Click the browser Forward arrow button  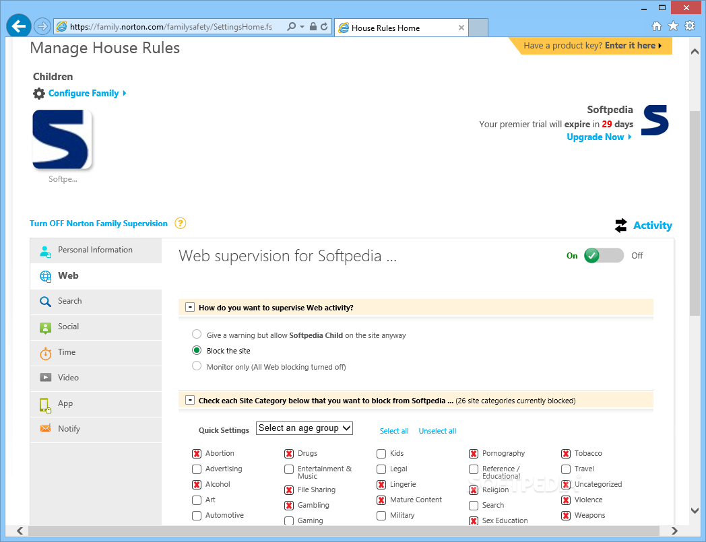pyautogui.click(x=42, y=26)
